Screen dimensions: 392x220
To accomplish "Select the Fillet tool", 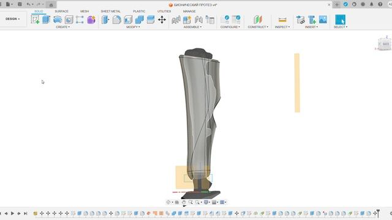I will (116, 20).
